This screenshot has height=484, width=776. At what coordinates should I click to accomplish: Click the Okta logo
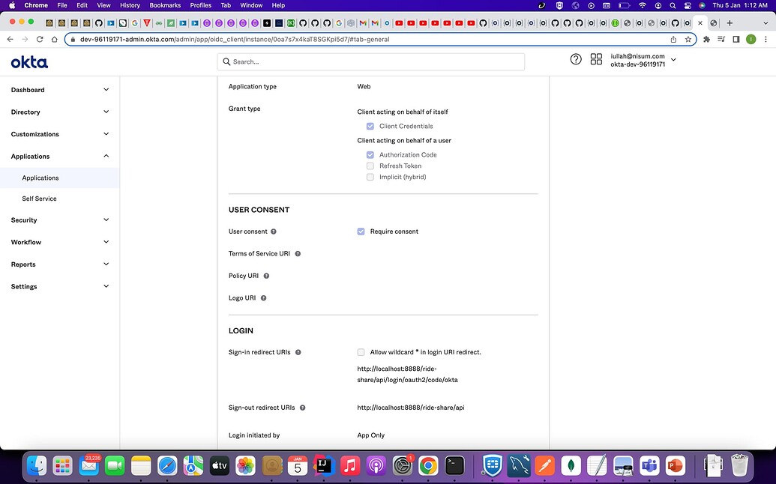click(28, 62)
